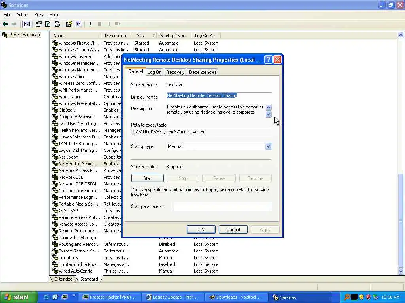Image resolution: width=405 pixels, height=303 pixels.
Task: Click the magnifier tray icon
Action: point(347,297)
